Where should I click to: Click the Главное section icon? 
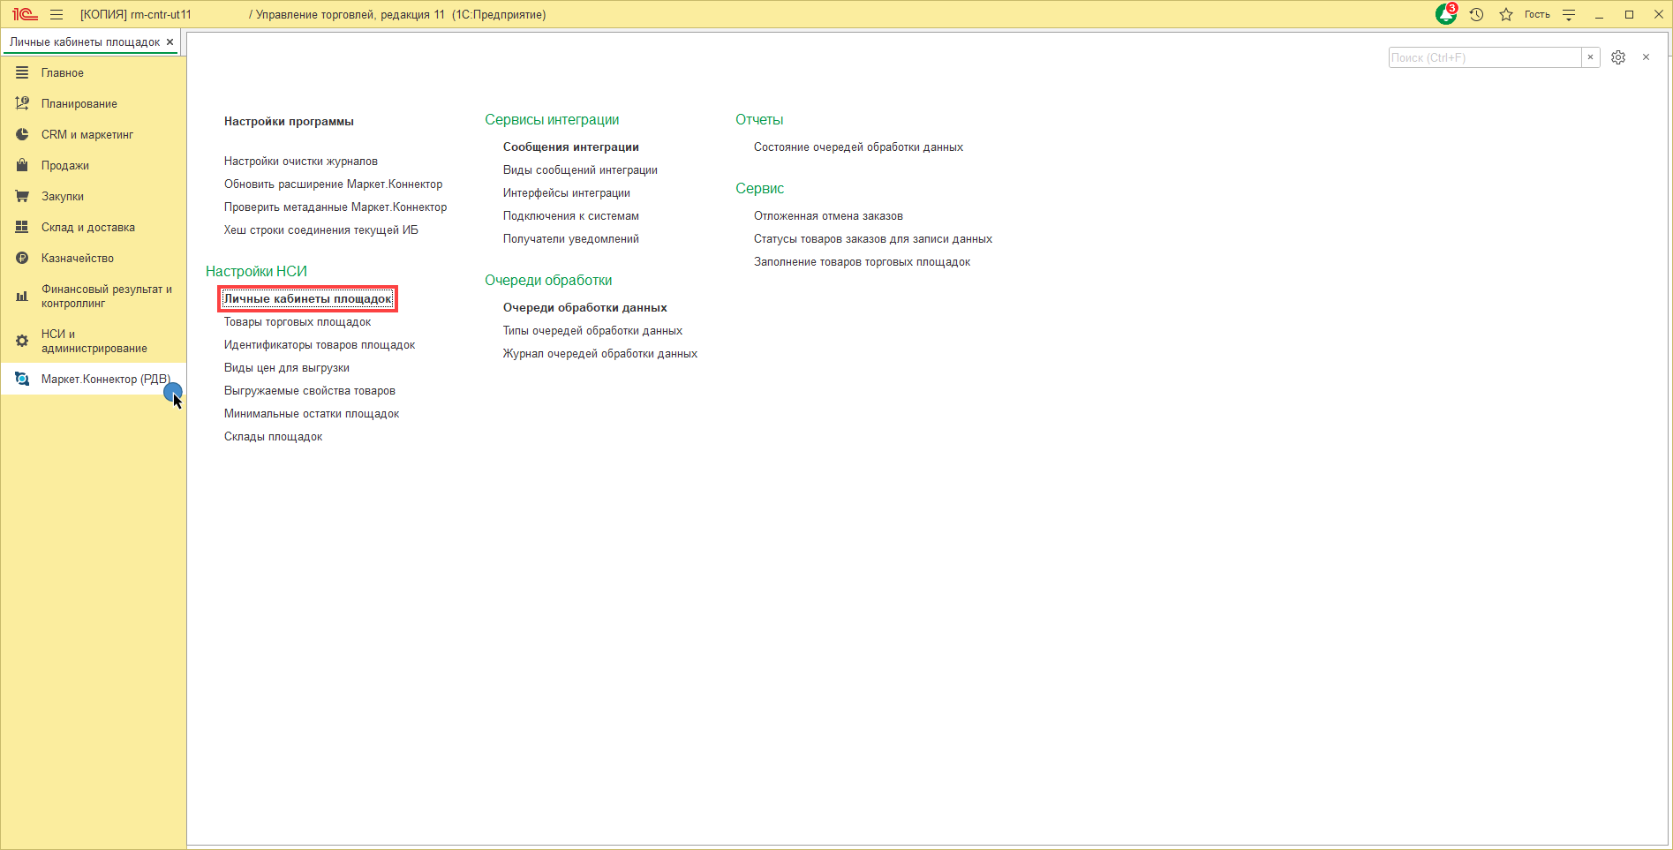(22, 72)
